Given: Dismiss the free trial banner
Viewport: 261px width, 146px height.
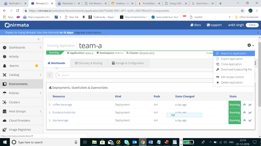Looking at the screenshot, I should point(258,33).
